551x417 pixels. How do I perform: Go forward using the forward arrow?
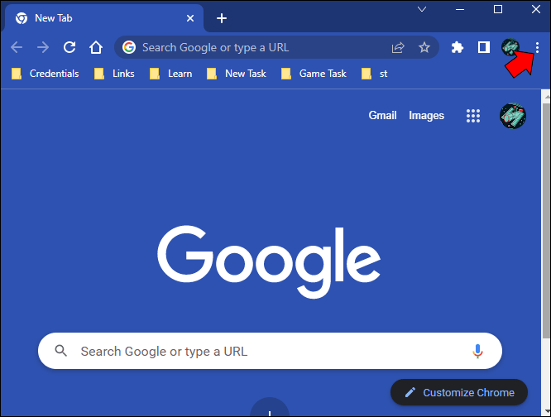(43, 47)
